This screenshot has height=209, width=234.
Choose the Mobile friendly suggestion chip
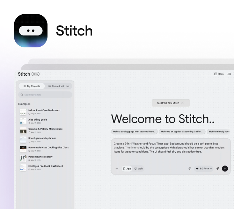point(219,132)
